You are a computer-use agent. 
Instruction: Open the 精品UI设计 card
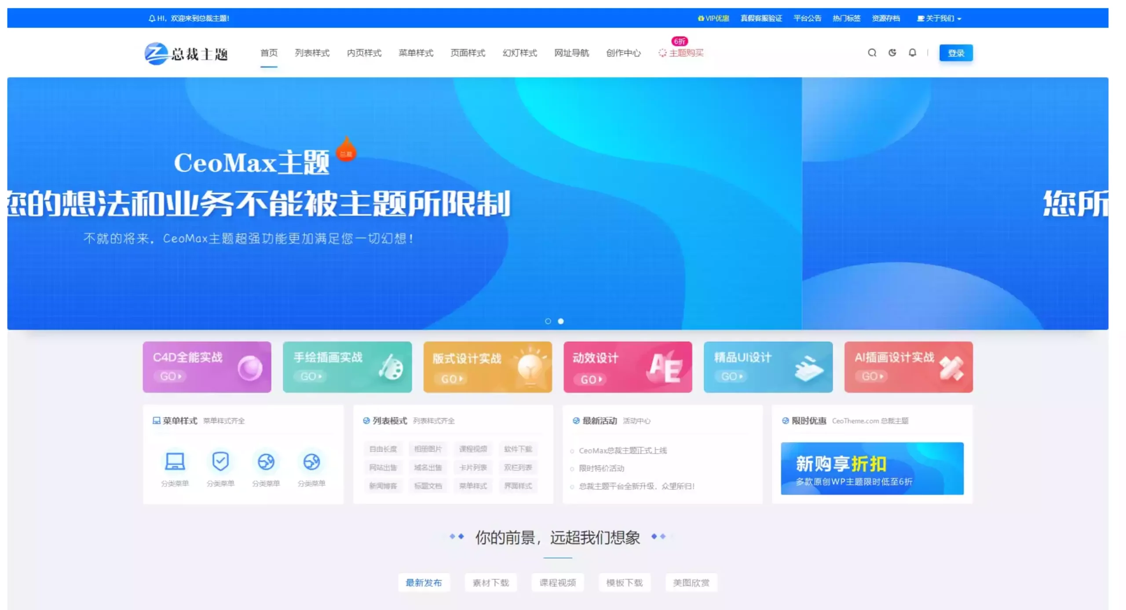coord(768,367)
